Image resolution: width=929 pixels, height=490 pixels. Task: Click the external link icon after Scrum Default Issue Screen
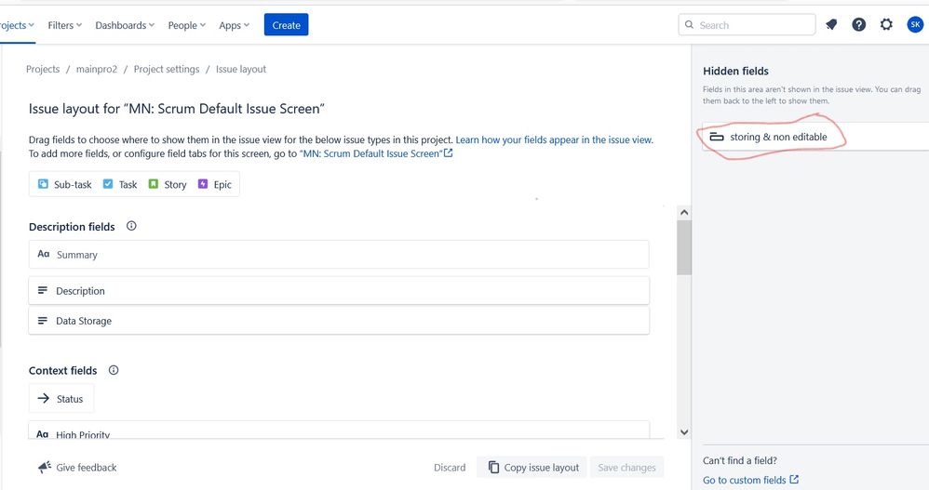[x=449, y=153]
